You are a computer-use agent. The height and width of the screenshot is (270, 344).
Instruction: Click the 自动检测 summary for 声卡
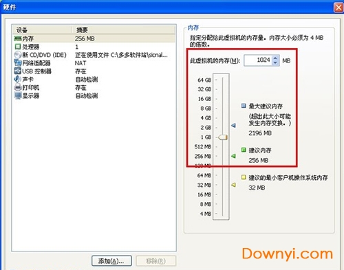(87, 80)
